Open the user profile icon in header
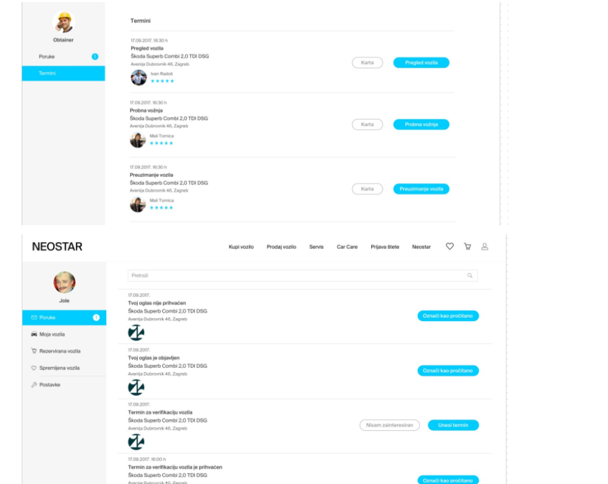The height and width of the screenshot is (484, 608). (x=484, y=246)
